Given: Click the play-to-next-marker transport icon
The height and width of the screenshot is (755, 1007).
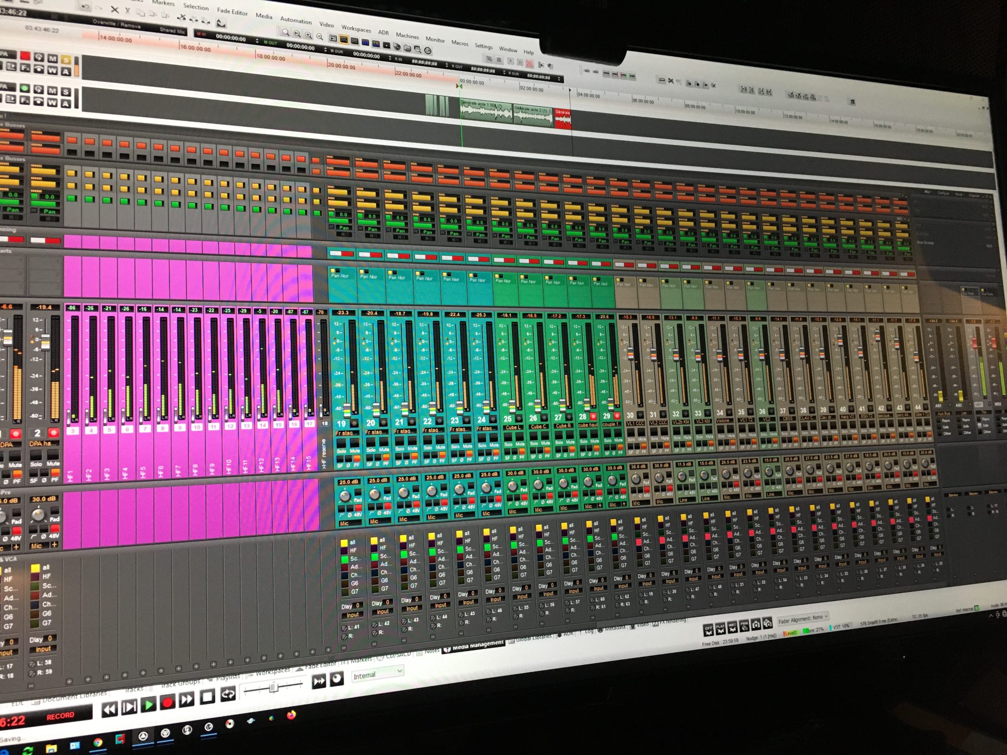Looking at the screenshot, I should click(129, 707).
